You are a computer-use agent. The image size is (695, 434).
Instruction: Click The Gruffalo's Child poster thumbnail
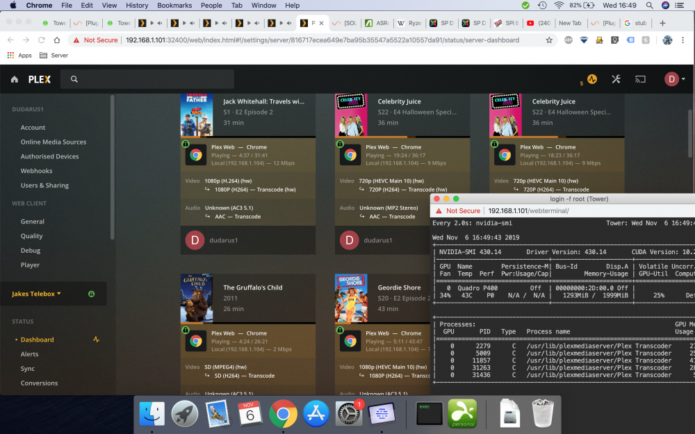[x=197, y=298]
